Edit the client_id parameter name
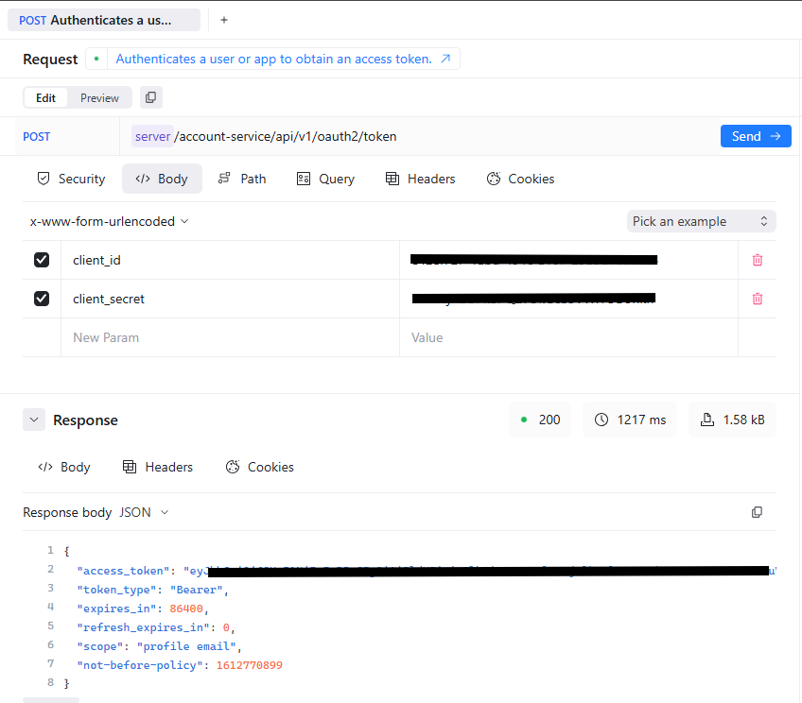The width and height of the screenshot is (802, 703). (x=230, y=260)
